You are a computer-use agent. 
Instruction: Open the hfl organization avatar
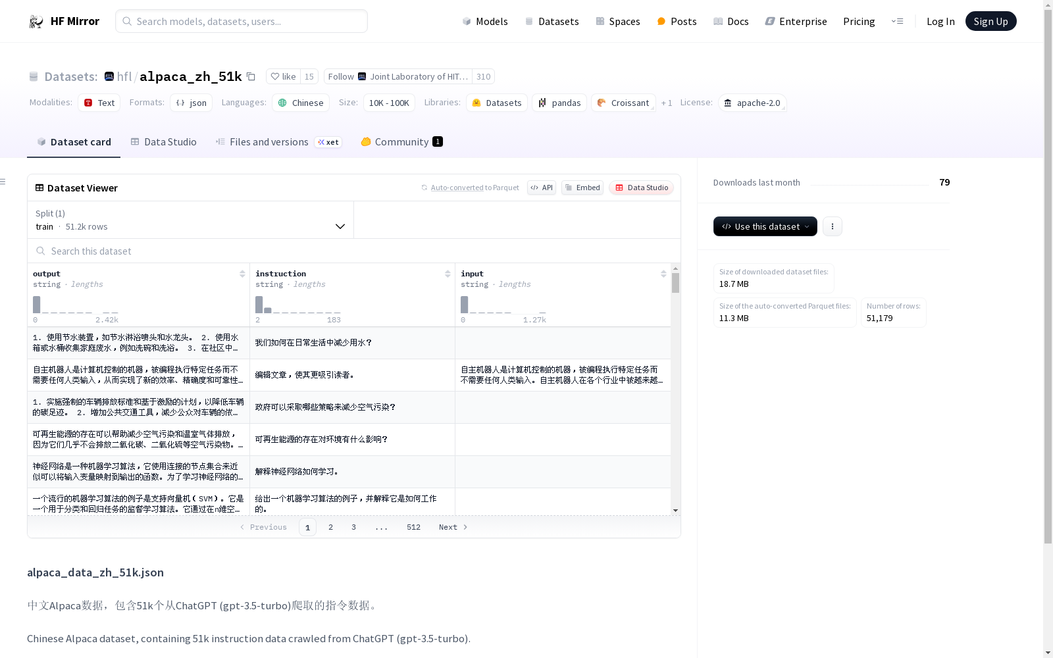tap(109, 76)
